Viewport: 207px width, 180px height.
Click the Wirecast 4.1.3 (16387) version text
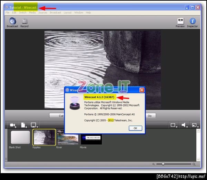pos(99,97)
